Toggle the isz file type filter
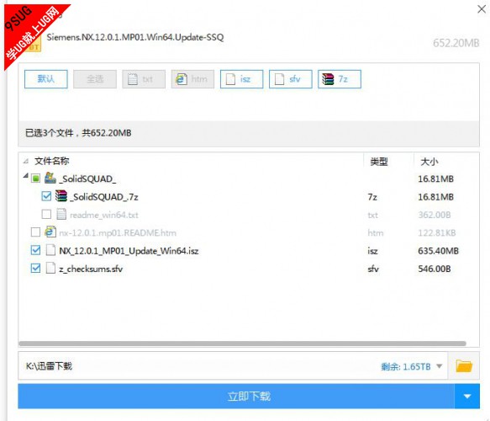 click(241, 79)
